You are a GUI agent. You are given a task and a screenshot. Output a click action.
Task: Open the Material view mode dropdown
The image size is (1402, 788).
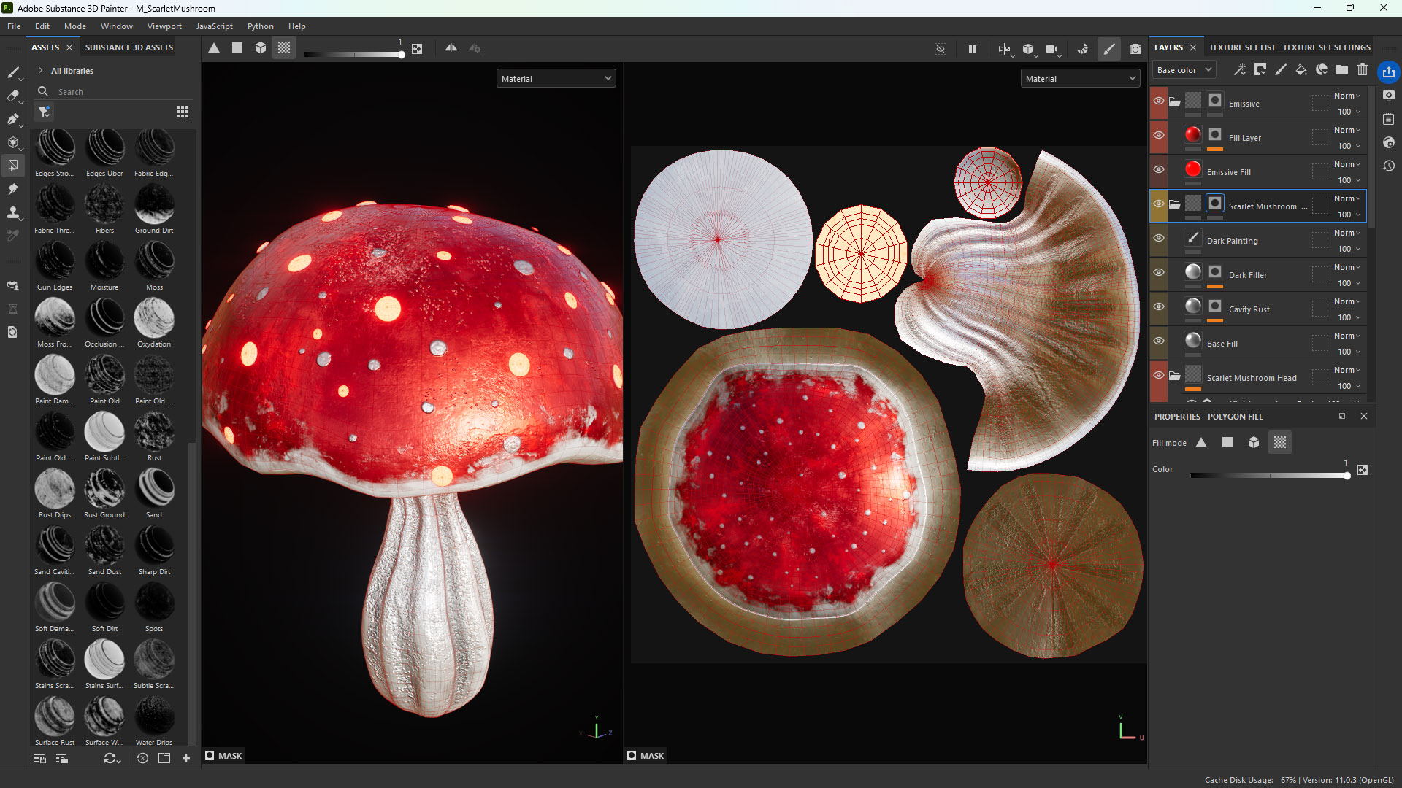tap(556, 78)
